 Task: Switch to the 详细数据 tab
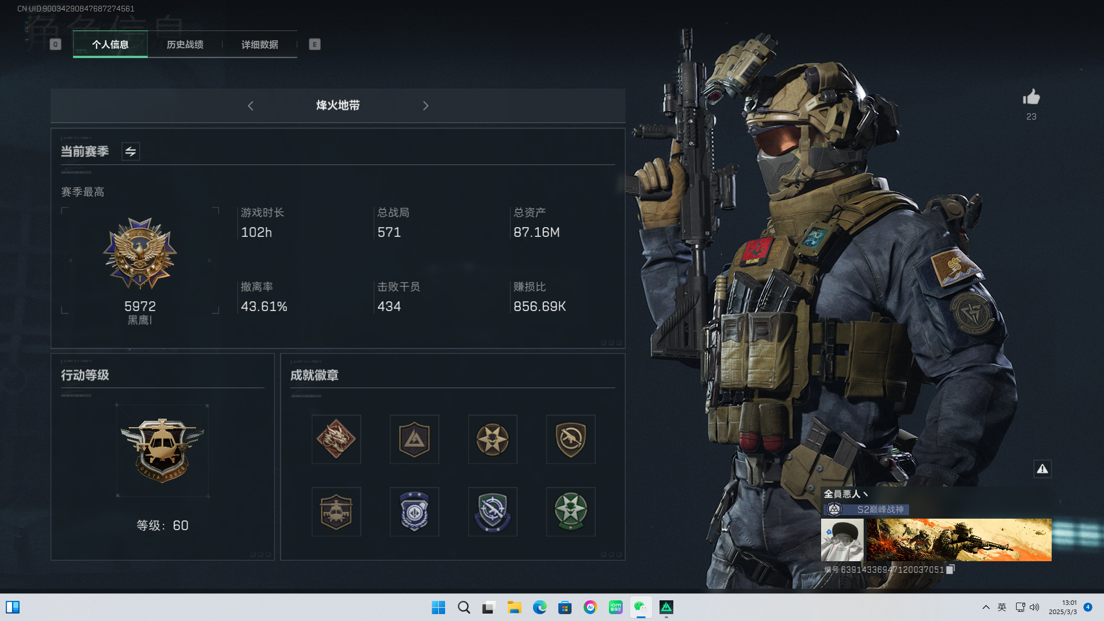point(259,45)
